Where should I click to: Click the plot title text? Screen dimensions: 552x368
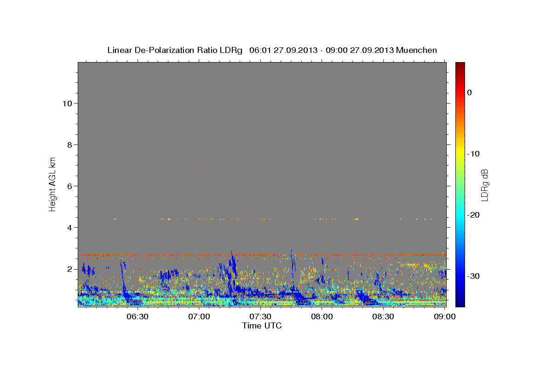point(272,50)
